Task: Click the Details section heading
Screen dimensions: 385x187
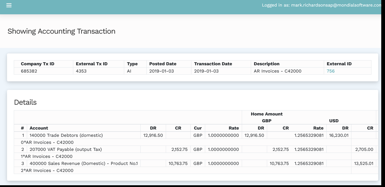Action: (x=25, y=102)
